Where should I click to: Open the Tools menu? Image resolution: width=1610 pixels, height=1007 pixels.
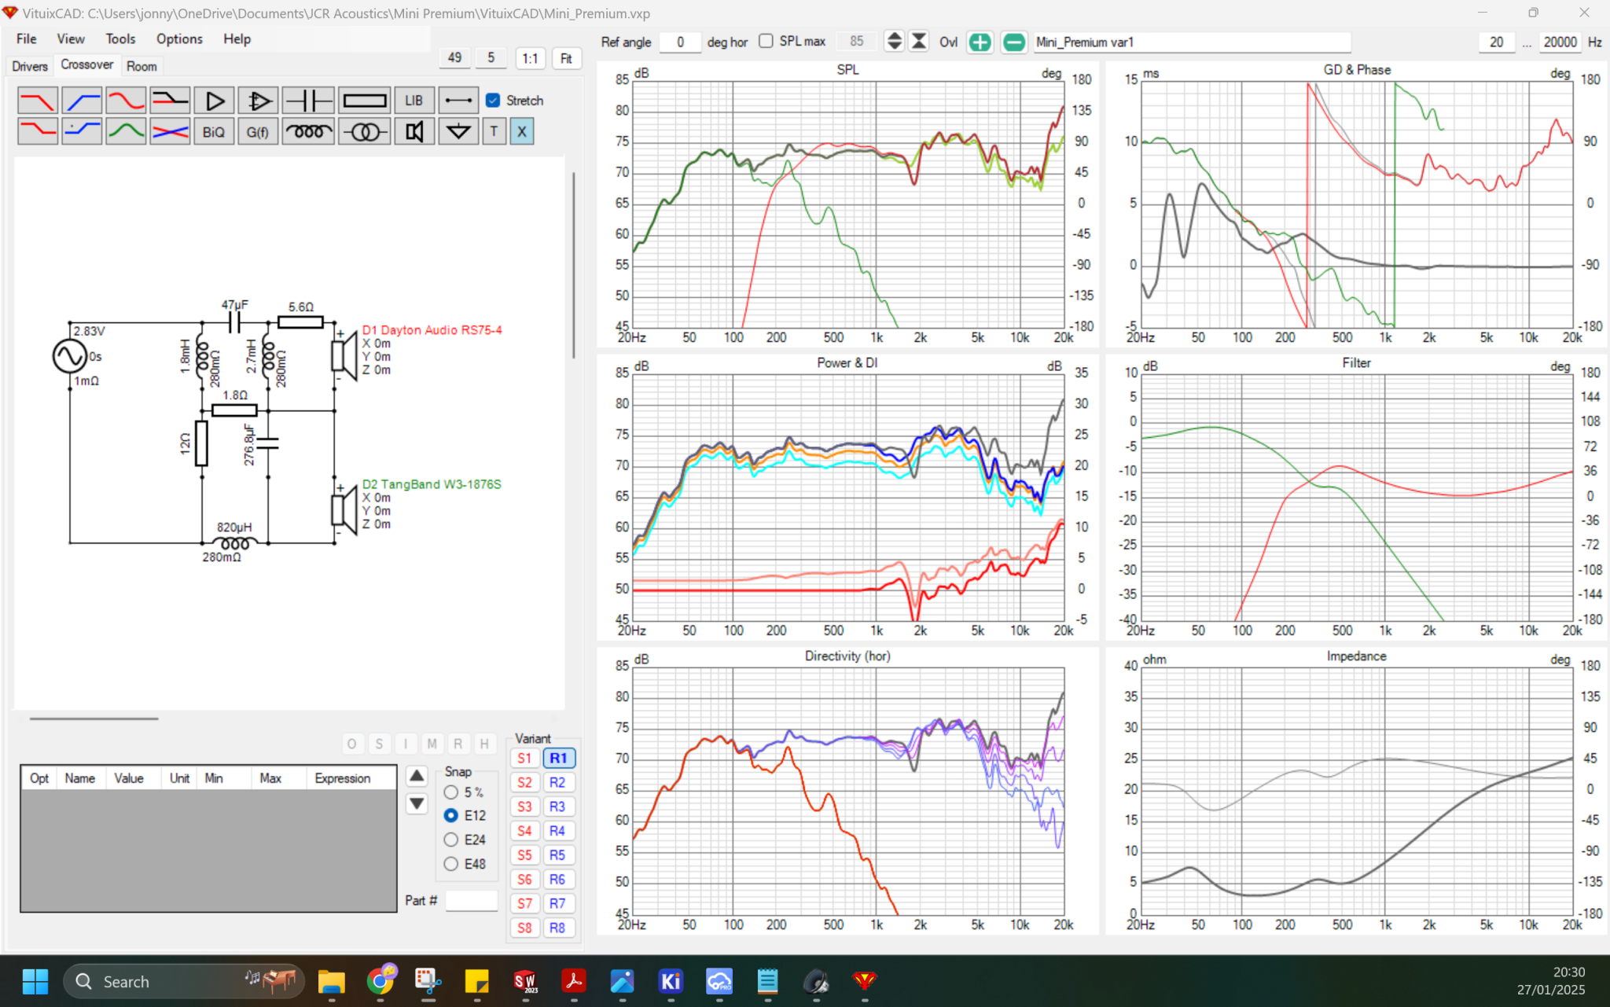click(x=120, y=39)
